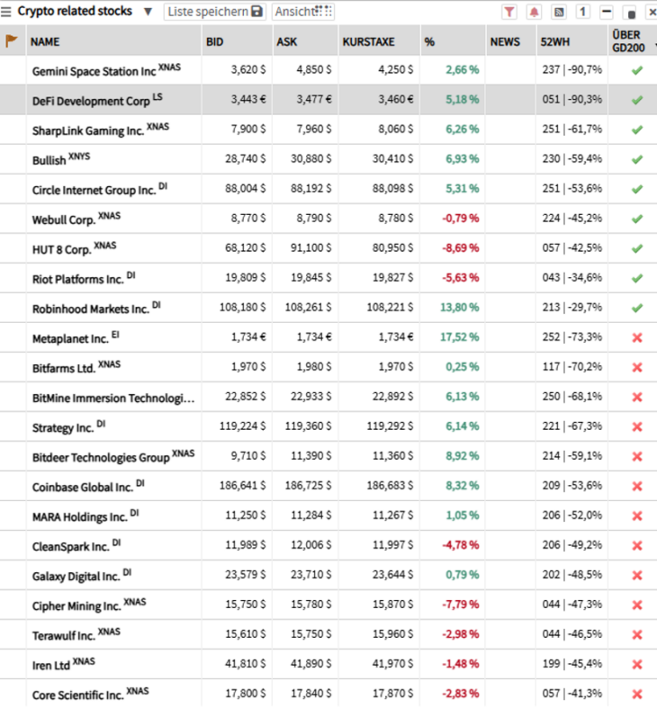Click Metaplanet's 17,52 % change value
The height and width of the screenshot is (708, 657).
[x=460, y=337]
